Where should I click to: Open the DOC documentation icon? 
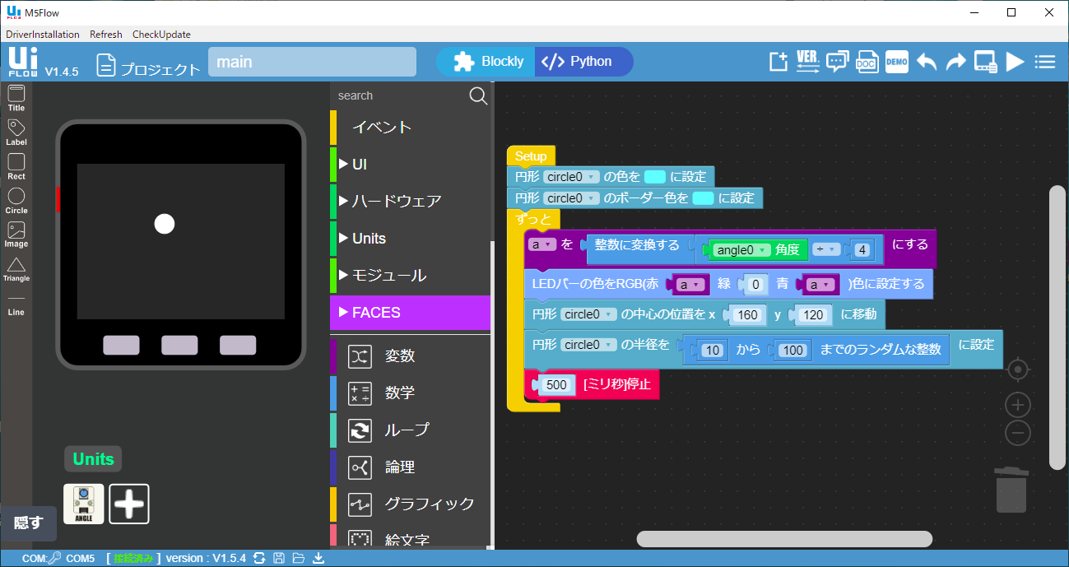point(867,62)
